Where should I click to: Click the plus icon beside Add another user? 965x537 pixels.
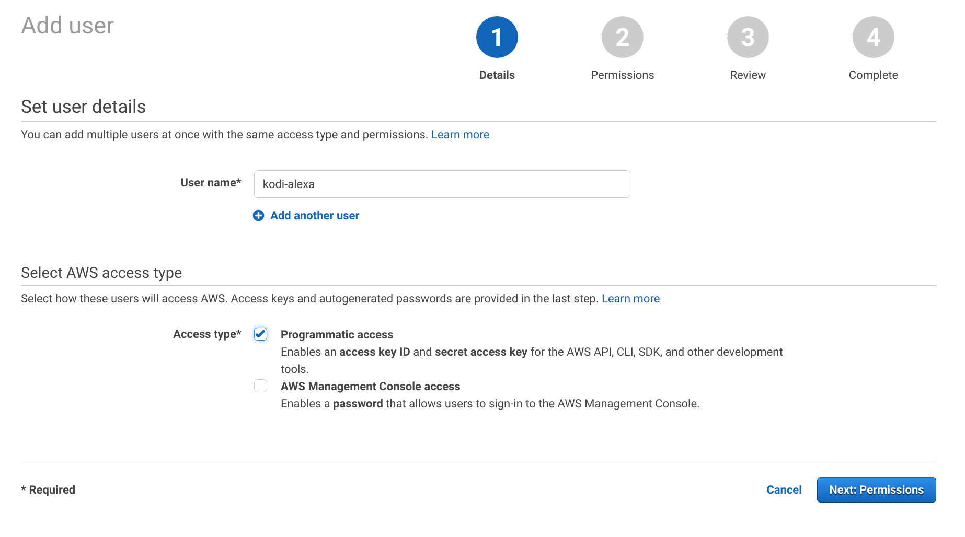pyautogui.click(x=258, y=216)
